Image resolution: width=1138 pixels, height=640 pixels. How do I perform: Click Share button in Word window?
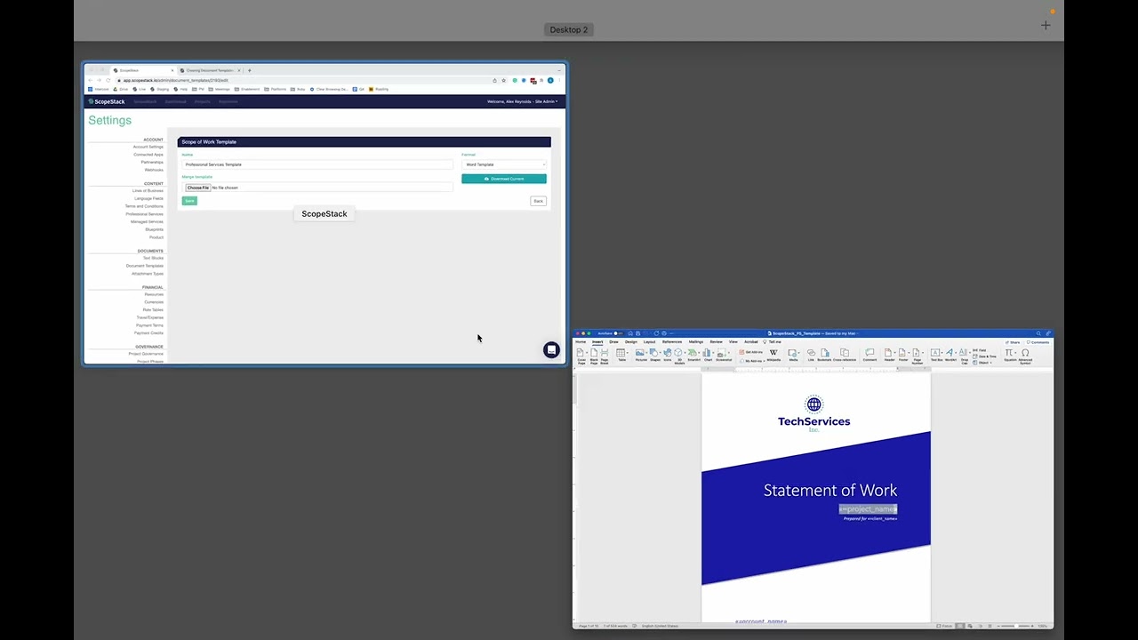1014,342
